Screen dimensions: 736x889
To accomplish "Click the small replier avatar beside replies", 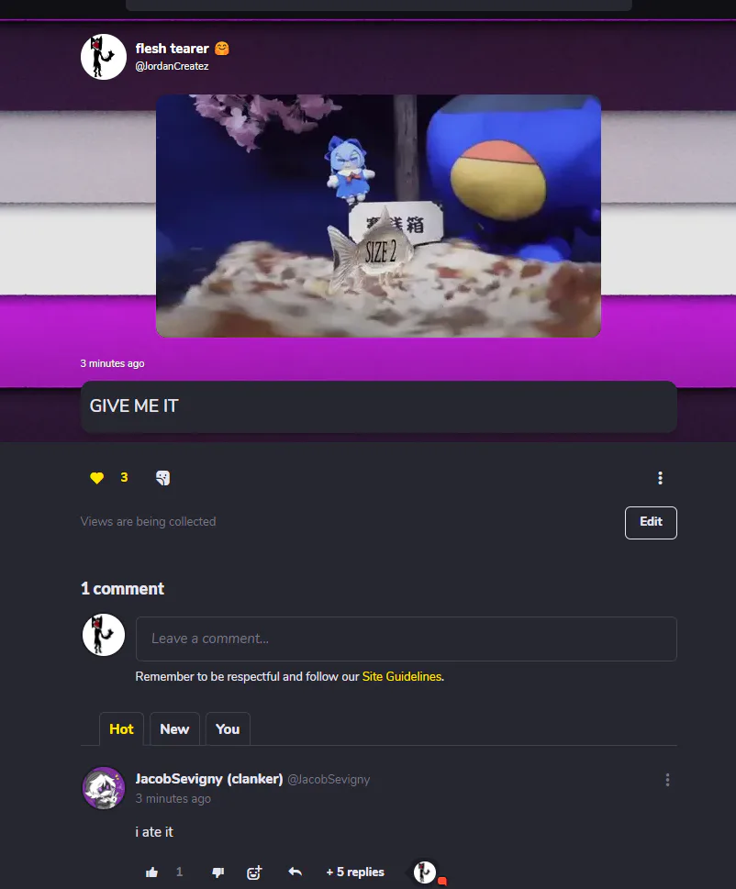I will [425, 872].
